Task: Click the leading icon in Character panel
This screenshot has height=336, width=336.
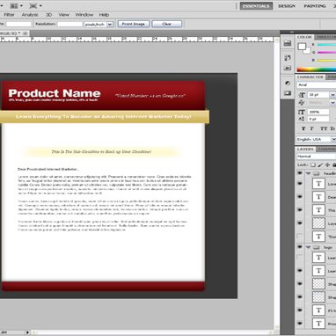Action: coord(302,103)
